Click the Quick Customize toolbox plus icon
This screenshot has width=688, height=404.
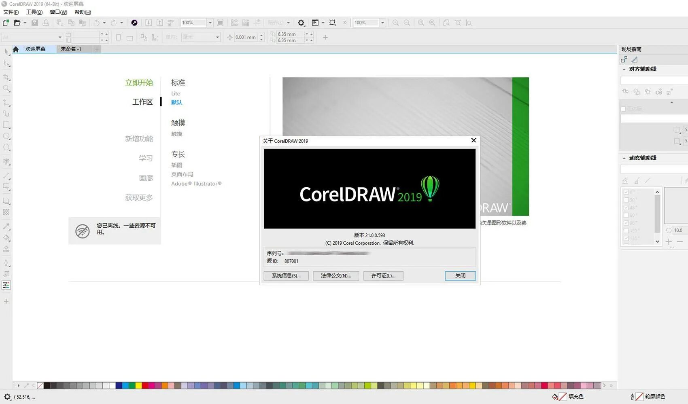click(x=6, y=301)
